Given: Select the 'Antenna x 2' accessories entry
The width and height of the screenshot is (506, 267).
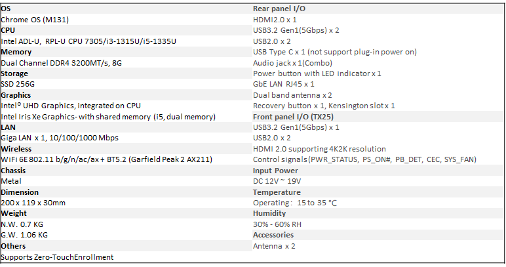Looking at the screenshot, I should coord(274,246).
